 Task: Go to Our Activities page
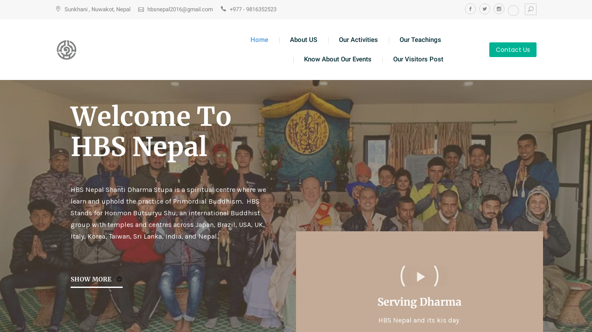point(358,40)
